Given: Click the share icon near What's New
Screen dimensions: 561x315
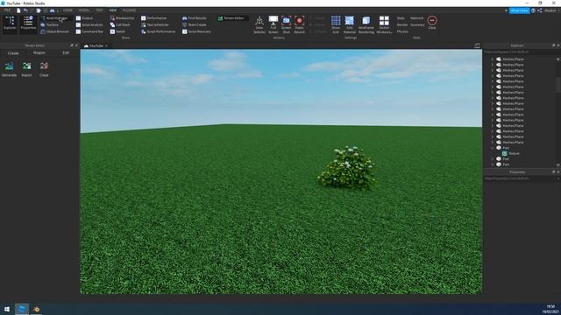Looking at the screenshot, I should tap(540, 10).
